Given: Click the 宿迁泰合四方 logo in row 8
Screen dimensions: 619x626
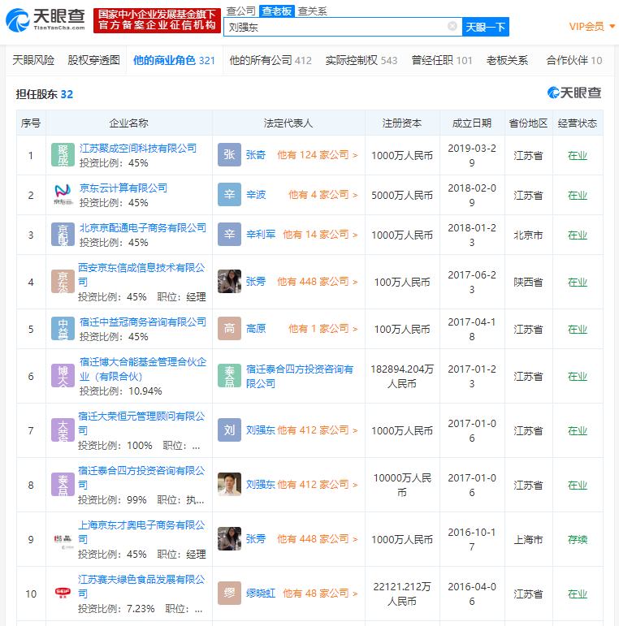Looking at the screenshot, I should click(x=63, y=484).
